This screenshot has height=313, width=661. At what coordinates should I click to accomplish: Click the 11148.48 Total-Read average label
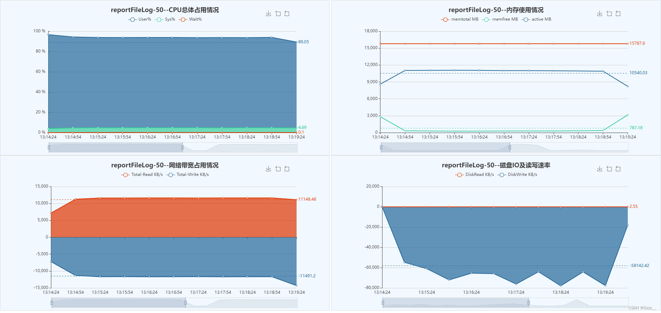pos(307,199)
